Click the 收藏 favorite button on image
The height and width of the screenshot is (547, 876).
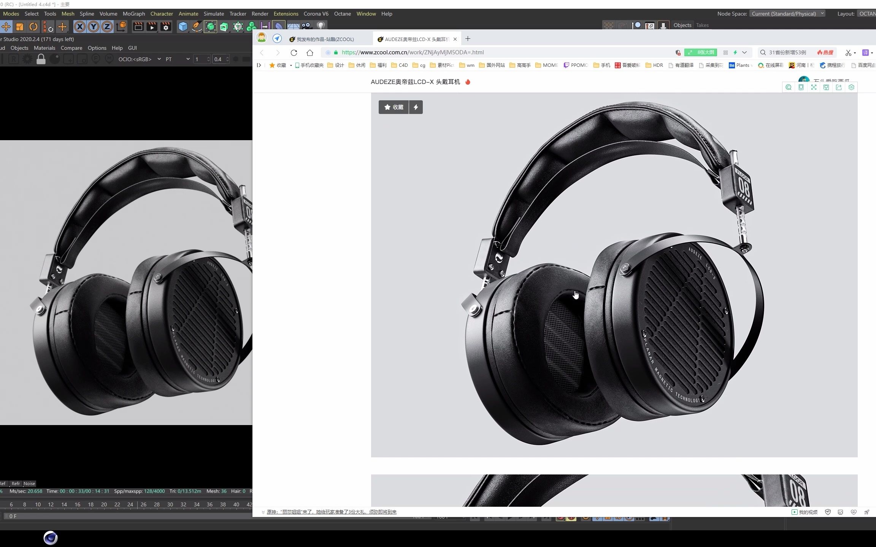[394, 107]
